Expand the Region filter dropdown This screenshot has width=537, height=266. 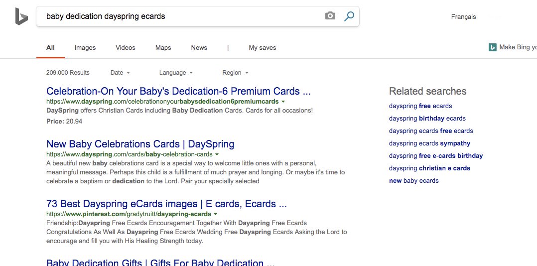[235, 73]
